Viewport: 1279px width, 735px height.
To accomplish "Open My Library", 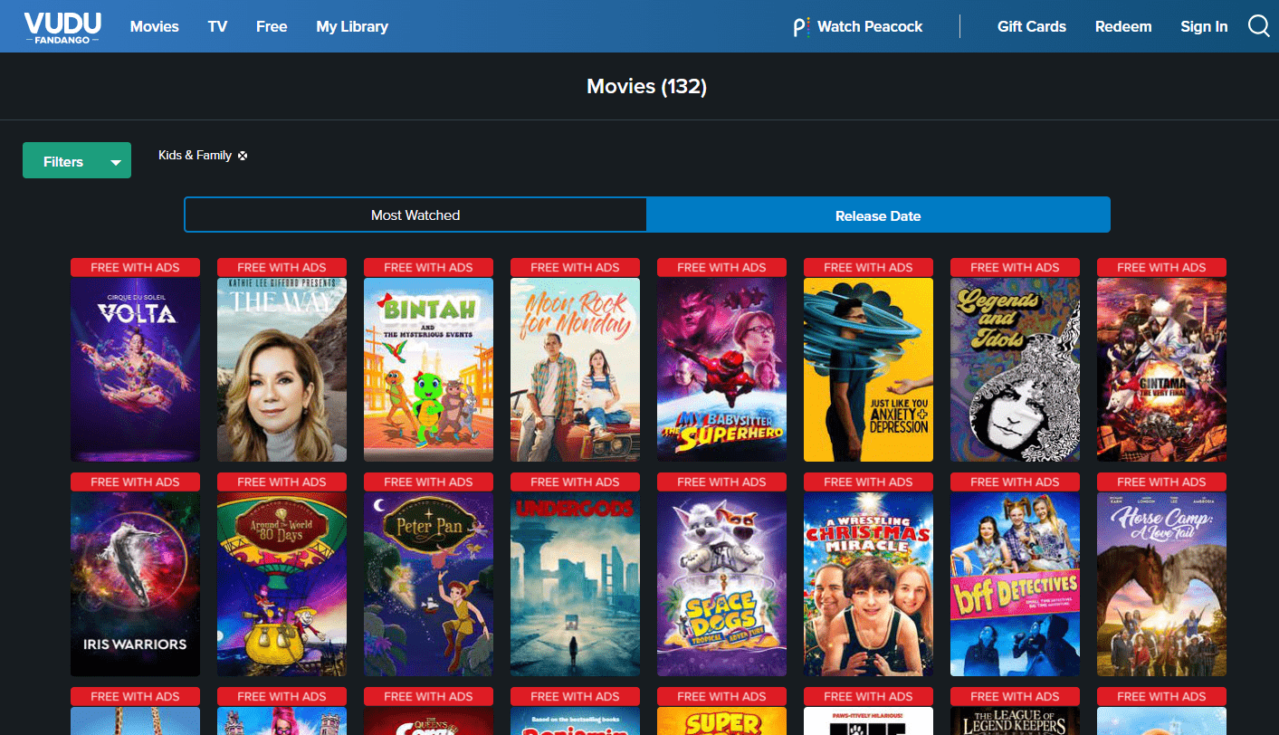I will coord(352,26).
